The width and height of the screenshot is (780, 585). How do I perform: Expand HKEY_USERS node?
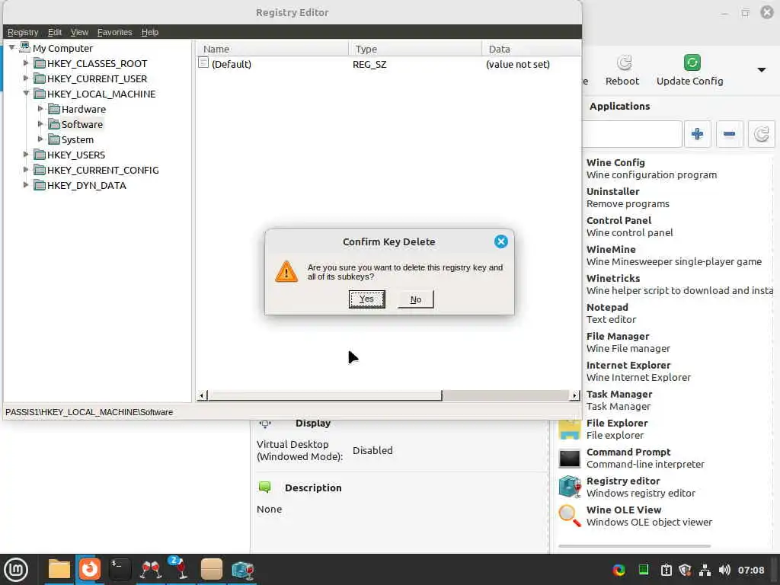tap(26, 155)
